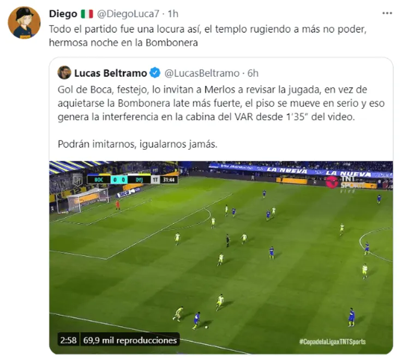Click the blue verified badge

tap(155, 73)
